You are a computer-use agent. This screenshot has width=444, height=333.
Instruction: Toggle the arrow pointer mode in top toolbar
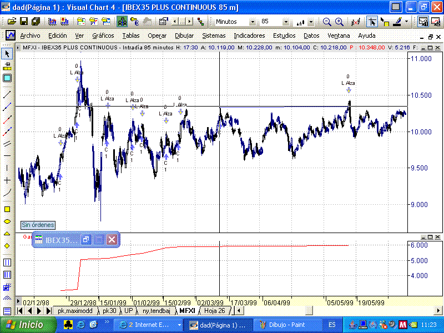pos(372,21)
